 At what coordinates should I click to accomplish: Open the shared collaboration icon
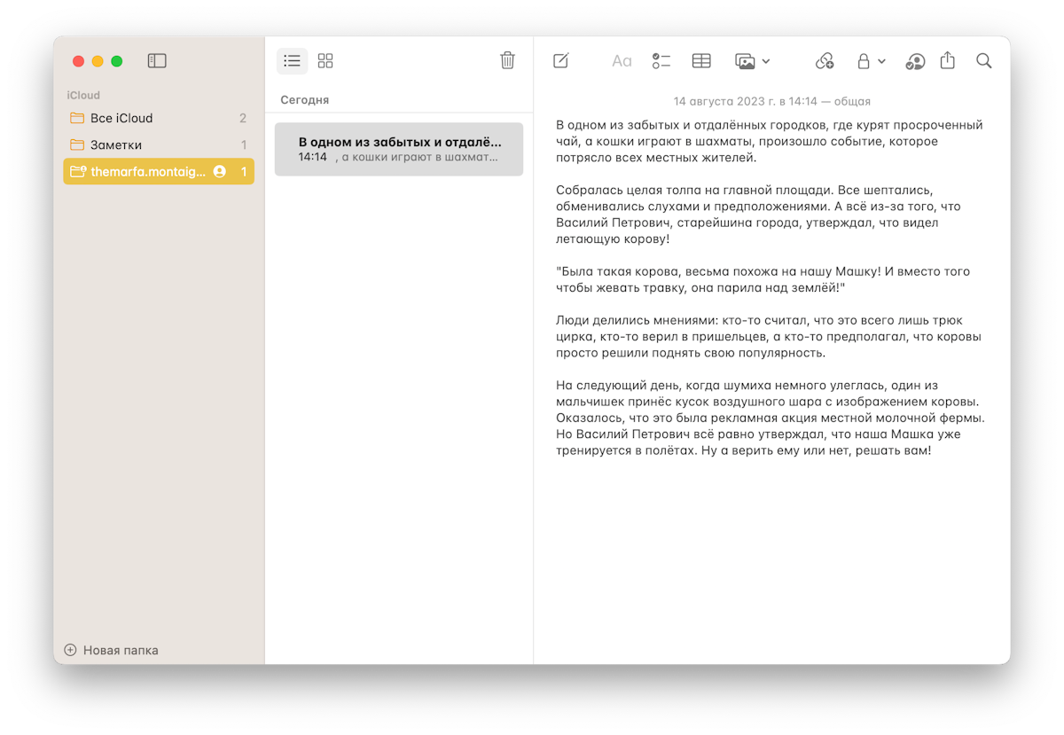coord(915,61)
